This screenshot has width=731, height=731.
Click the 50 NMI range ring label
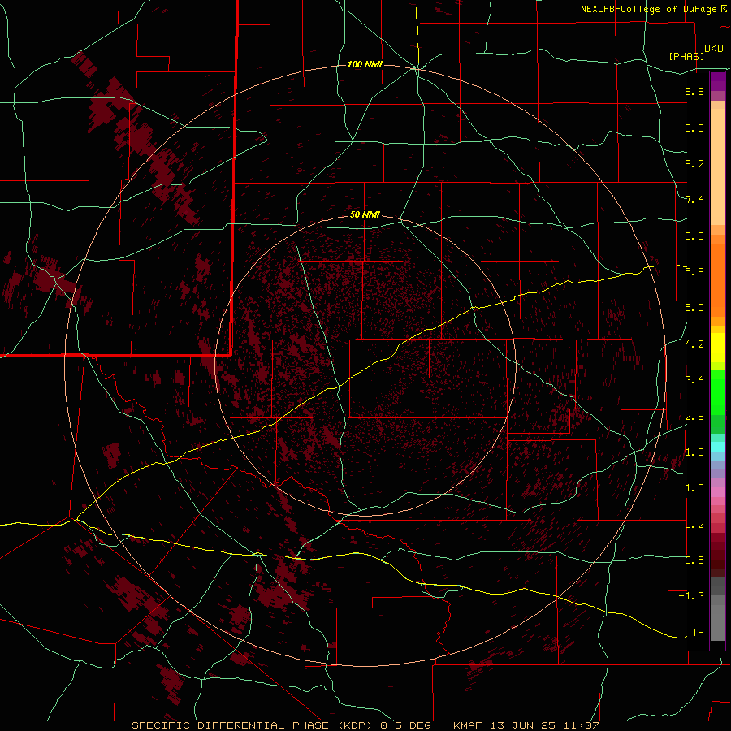365,214
